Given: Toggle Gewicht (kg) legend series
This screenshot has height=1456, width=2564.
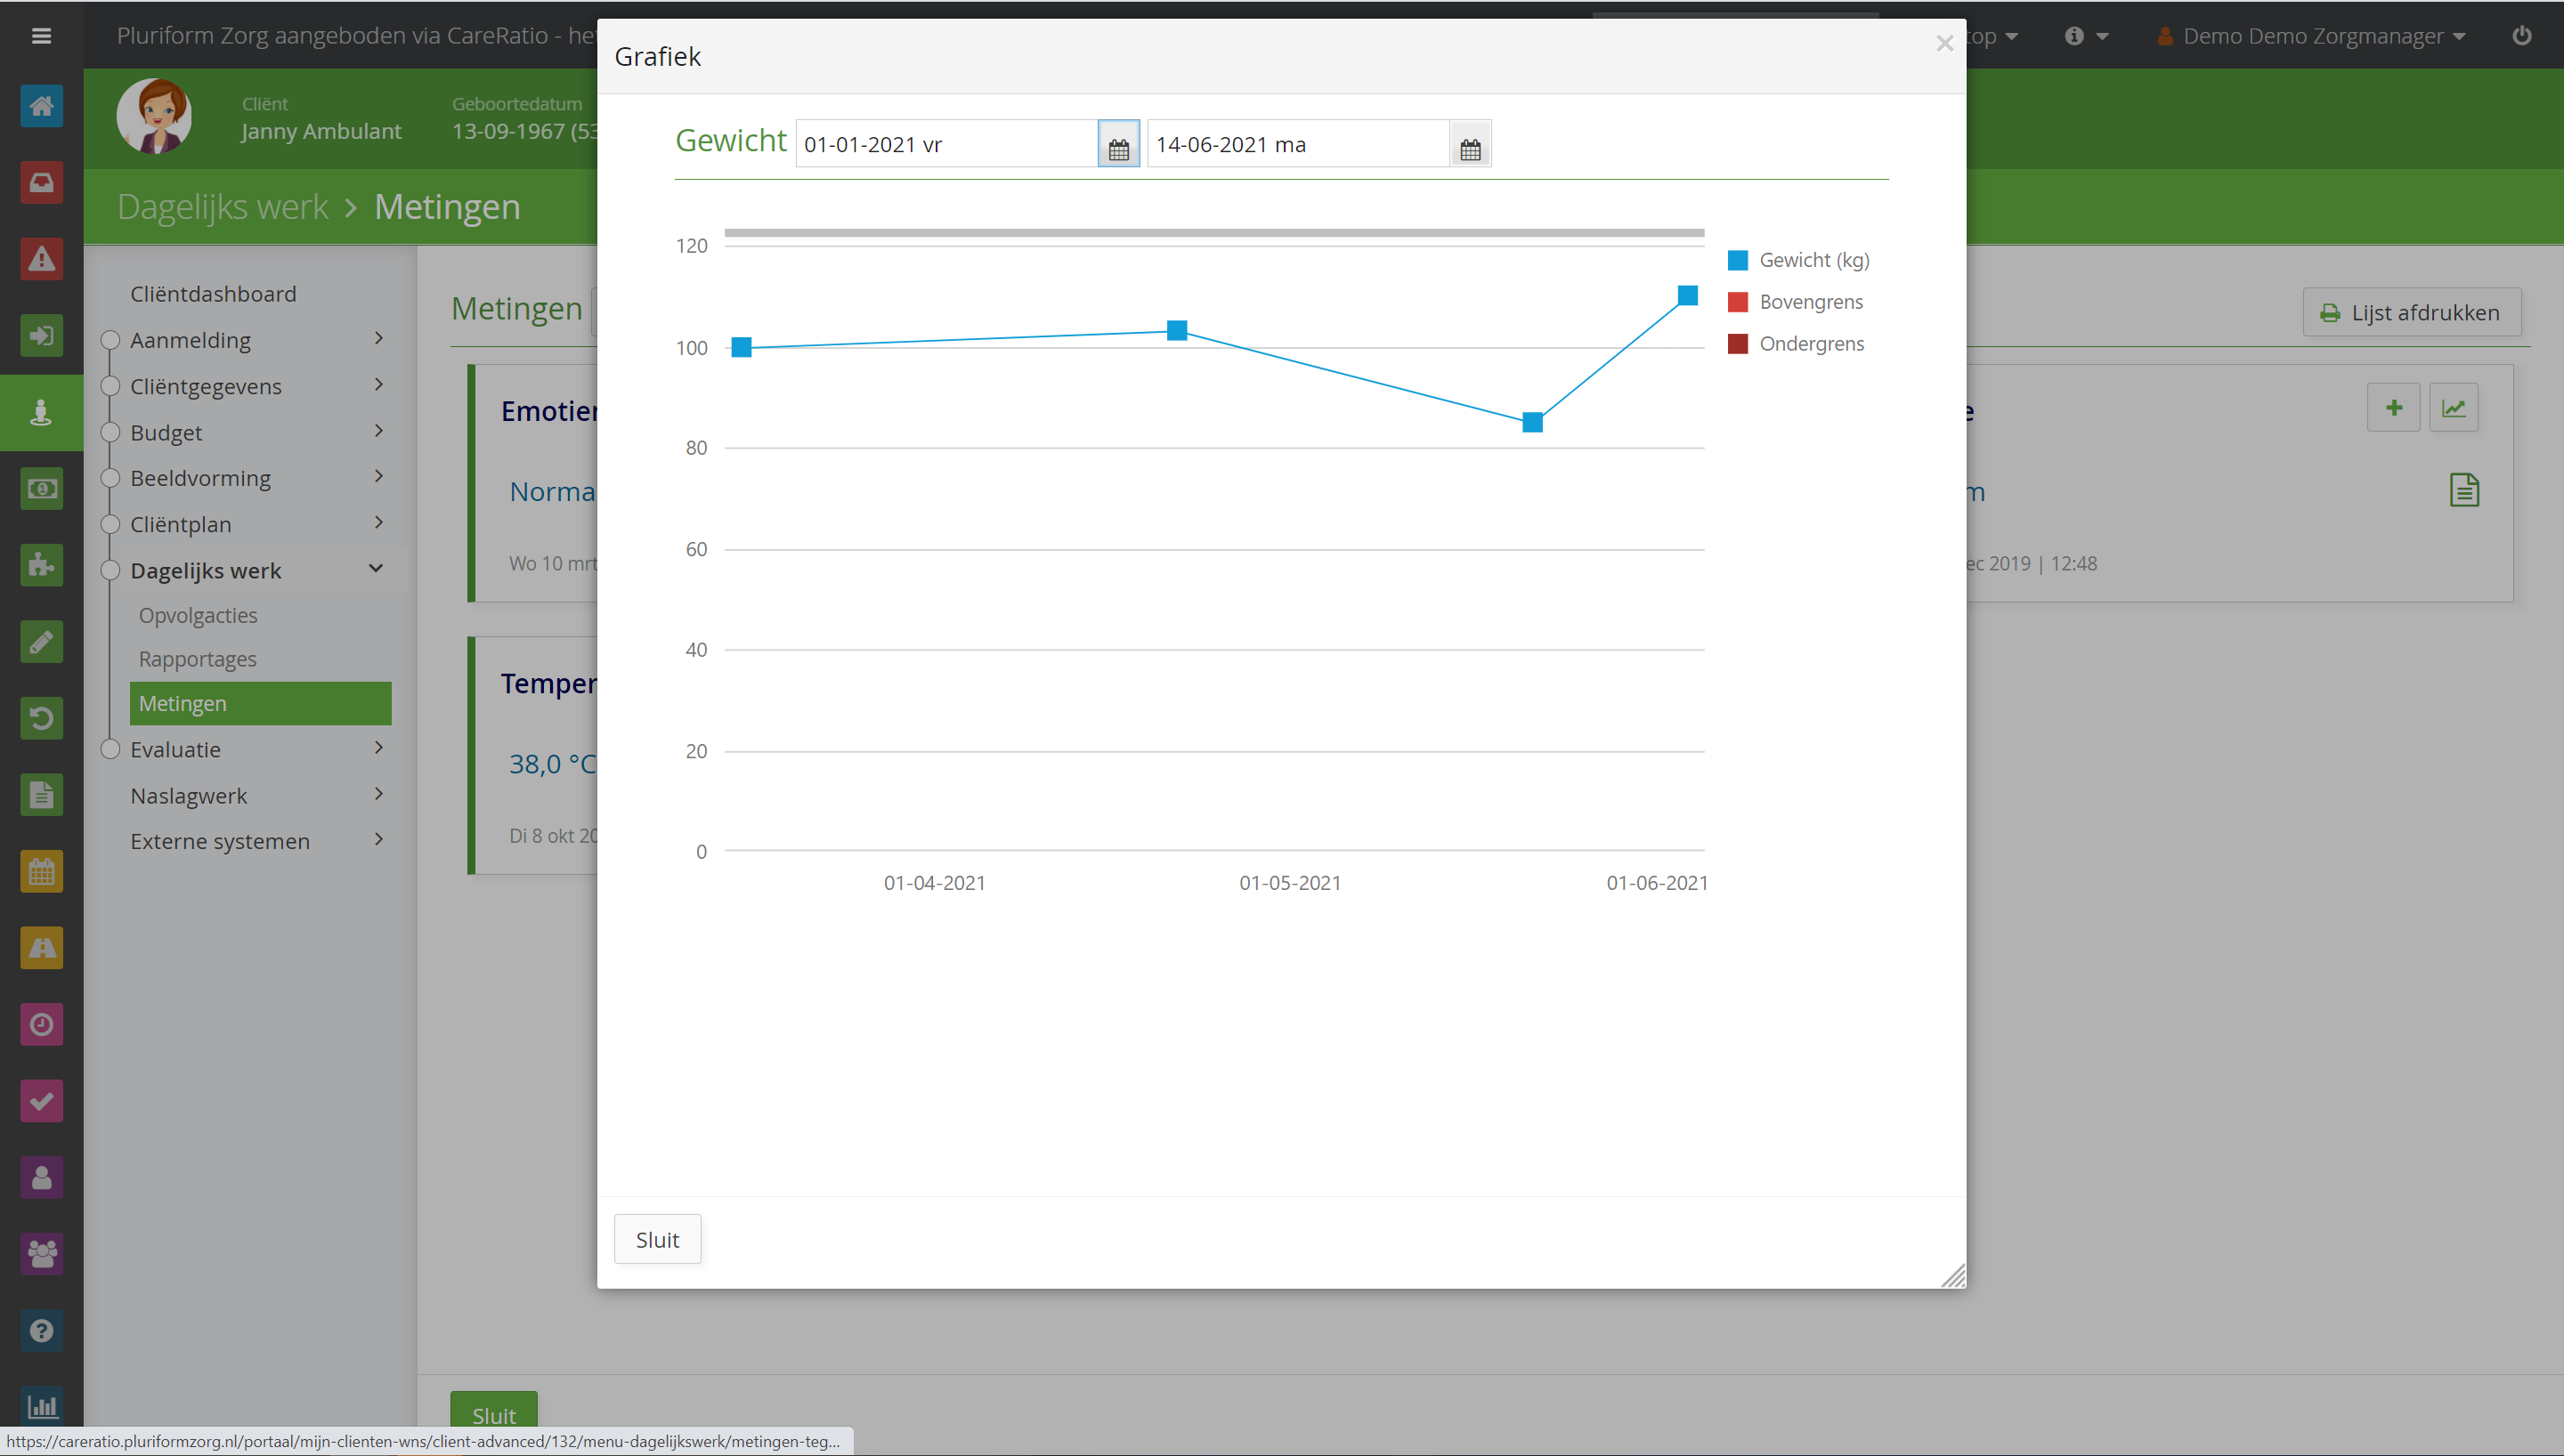Looking at the screenshot, I should (x=1798, y=260).
